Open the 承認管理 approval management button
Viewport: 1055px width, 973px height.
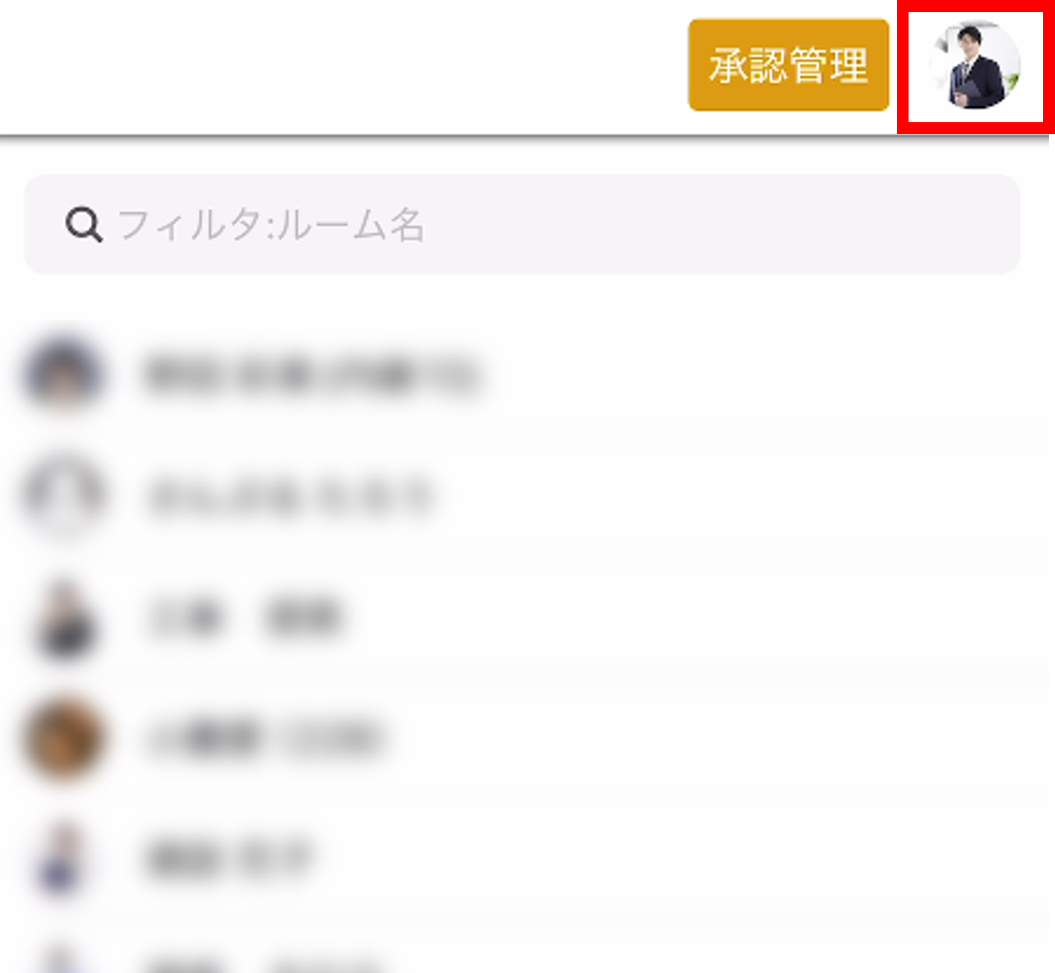tap(788, 65)
